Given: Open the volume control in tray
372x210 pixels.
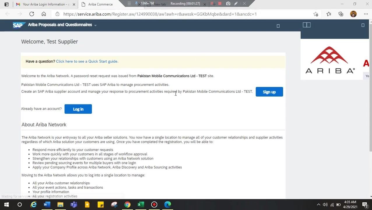Looking at the screenshot, I should 325,205.
